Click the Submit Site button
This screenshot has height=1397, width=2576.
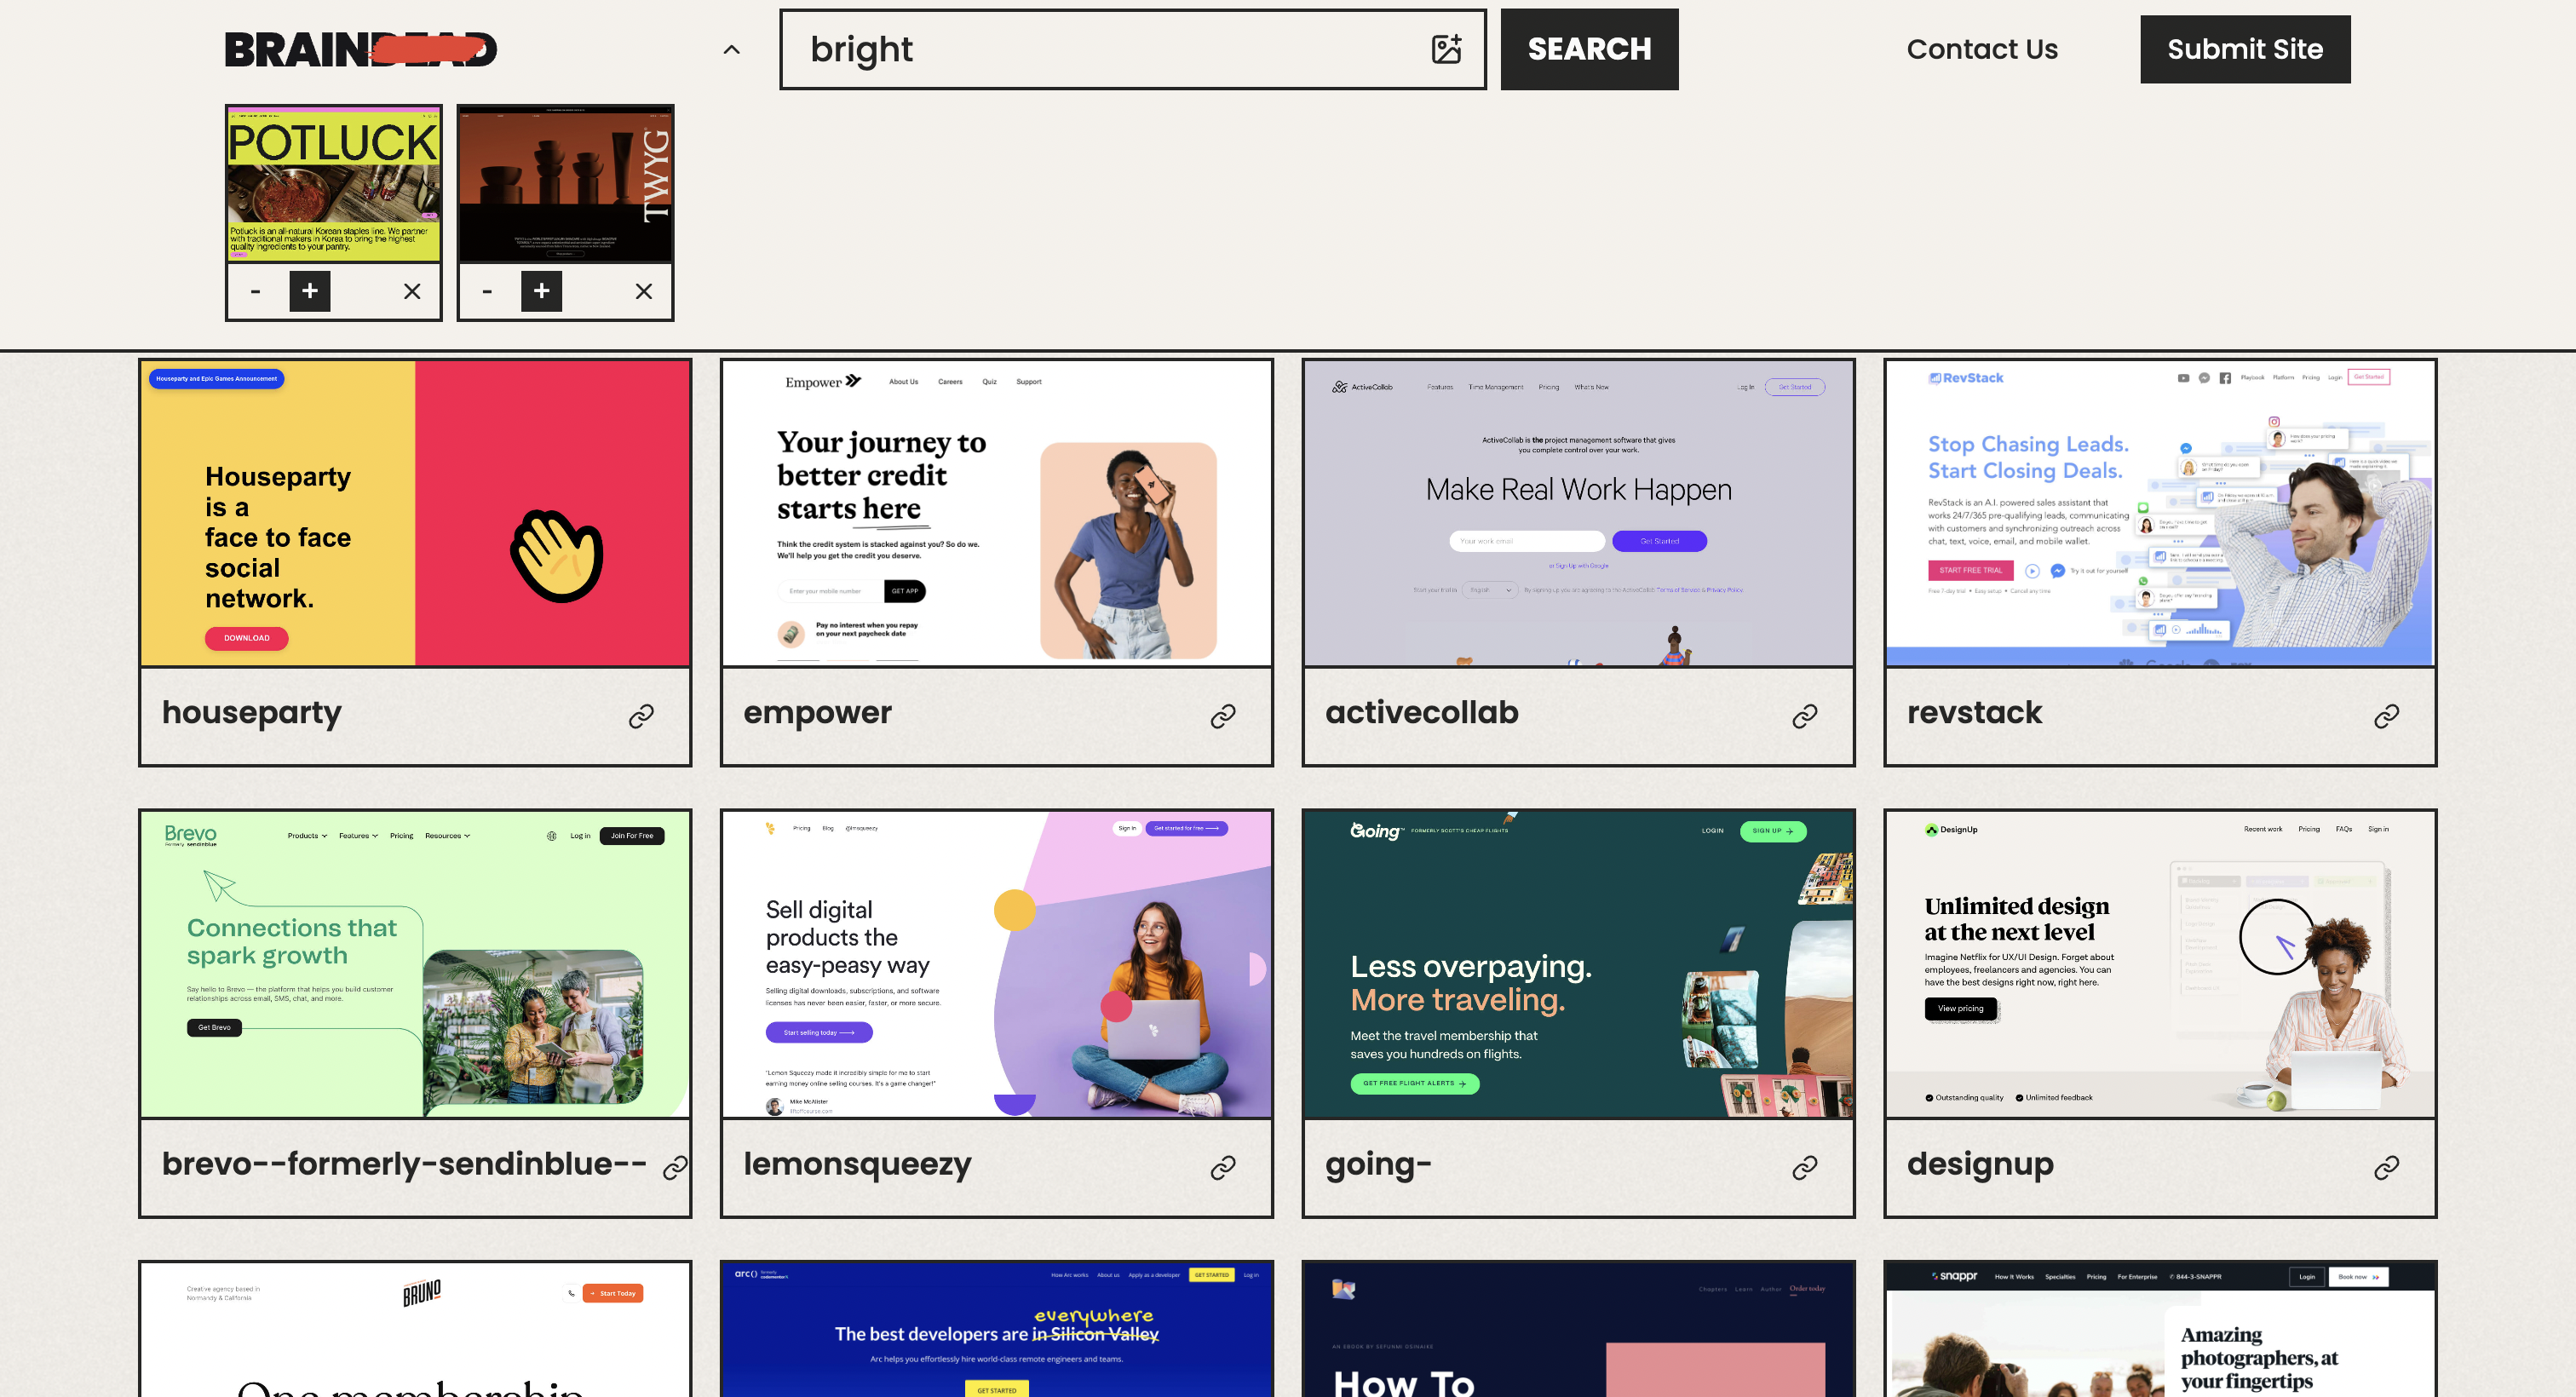(2245, 49)
